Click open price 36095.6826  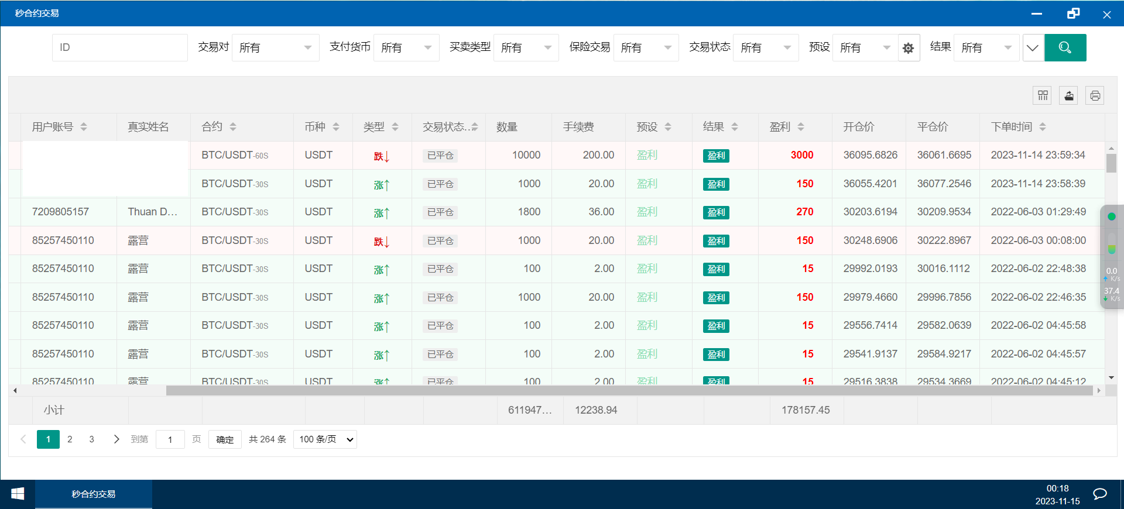pos(870,155)
